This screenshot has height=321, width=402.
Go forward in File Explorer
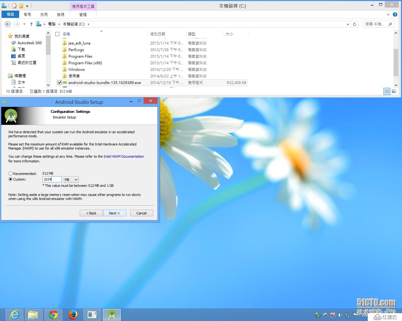coord(17,24)
